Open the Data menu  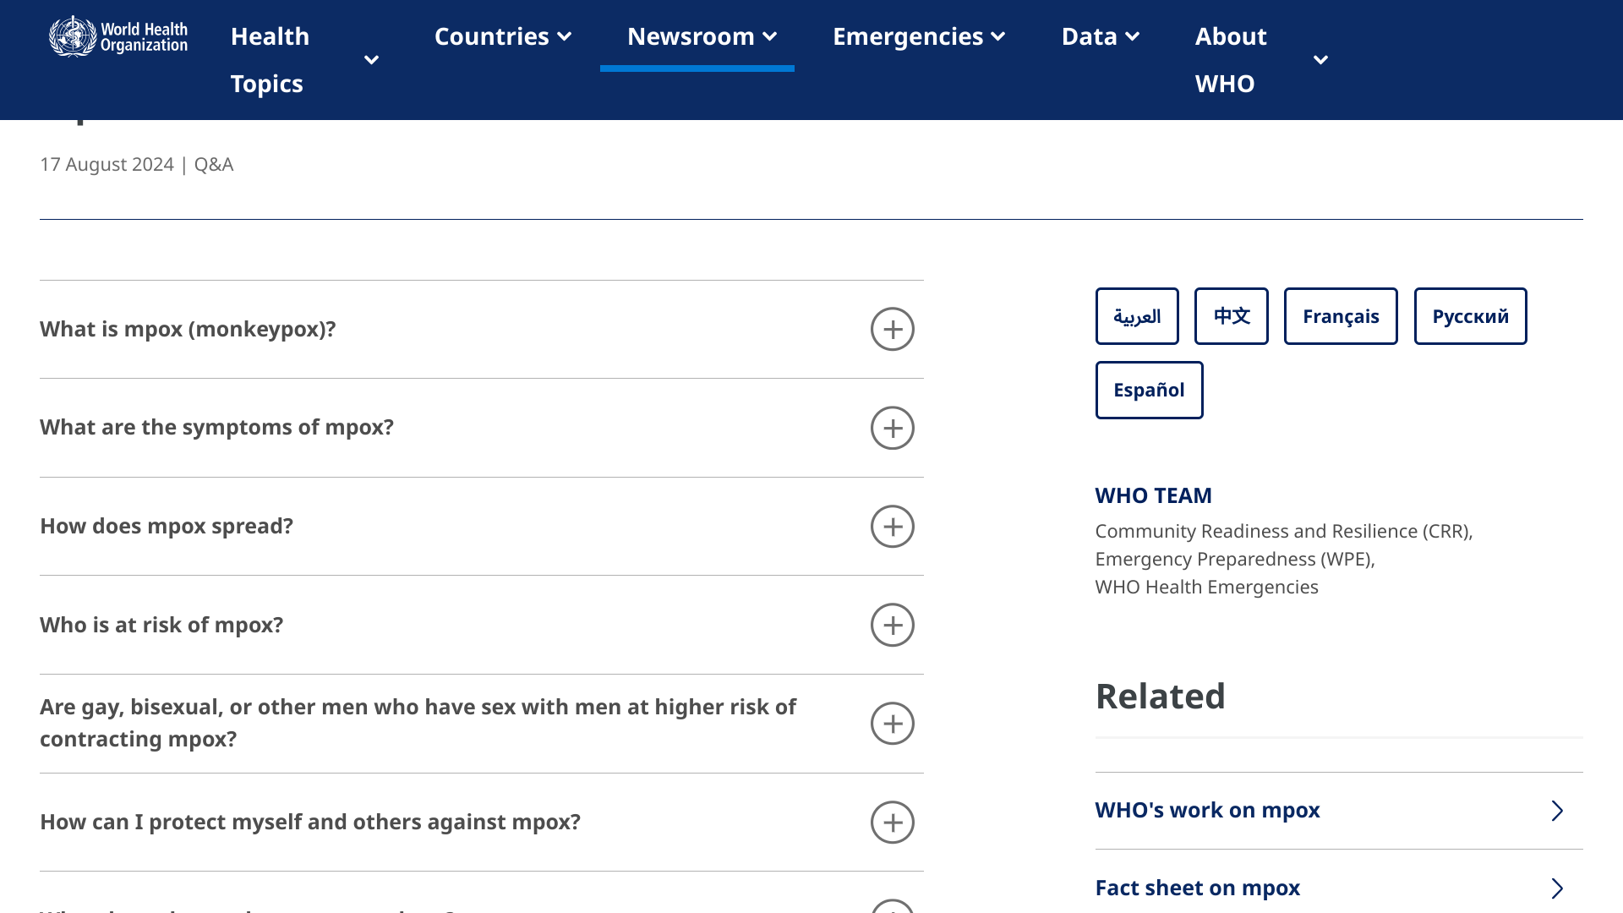coord(1101,36)
